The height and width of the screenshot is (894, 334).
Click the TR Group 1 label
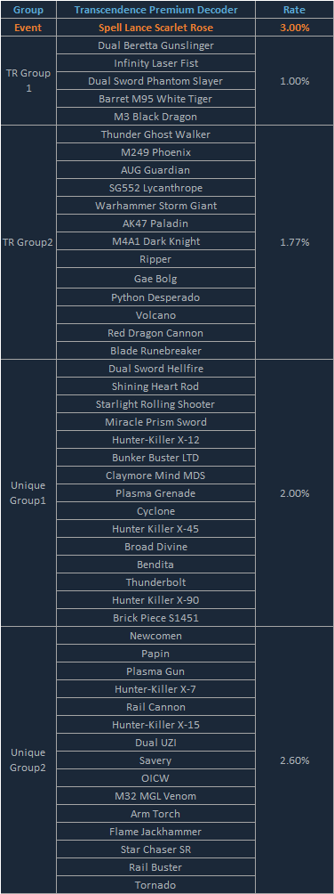pyautogui.click(x=28, y=81)
